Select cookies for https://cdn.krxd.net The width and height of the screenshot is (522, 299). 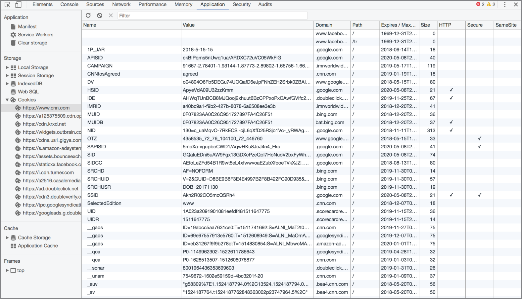pos(44,124)
